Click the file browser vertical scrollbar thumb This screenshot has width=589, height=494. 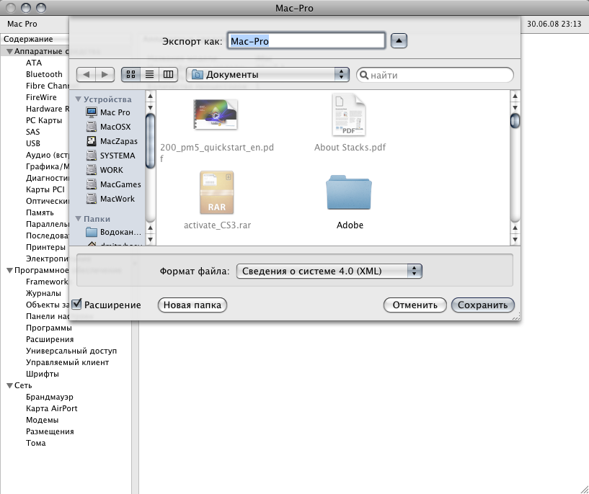515,120
